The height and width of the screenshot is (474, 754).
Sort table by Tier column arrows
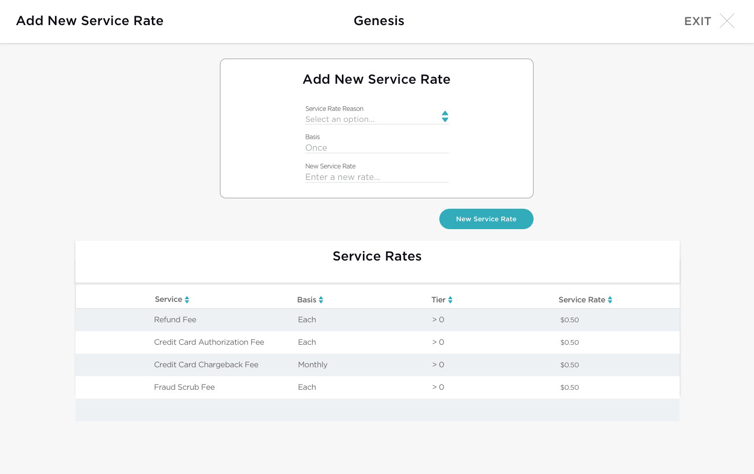(x=450, y=300)
